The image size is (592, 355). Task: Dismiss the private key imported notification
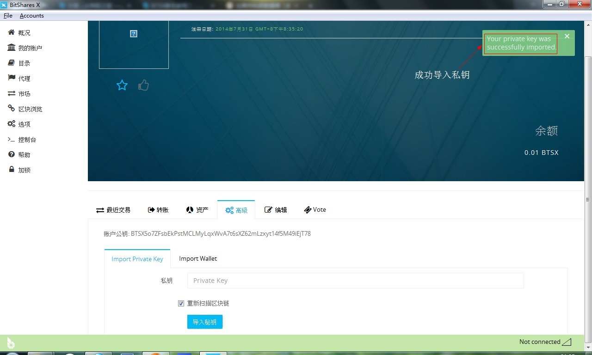coord(567,36)
